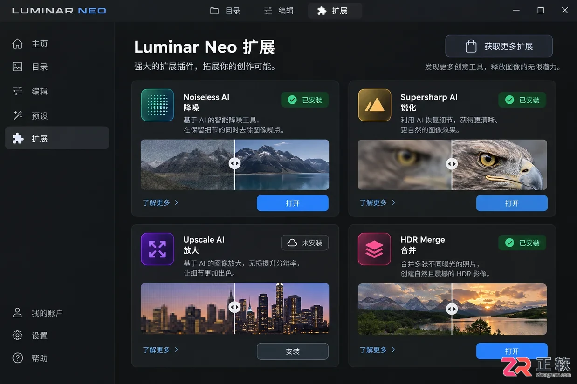This screenshot has height=384, width=577.
Task: Click the shopping bag icon
Action: [471, 46]
